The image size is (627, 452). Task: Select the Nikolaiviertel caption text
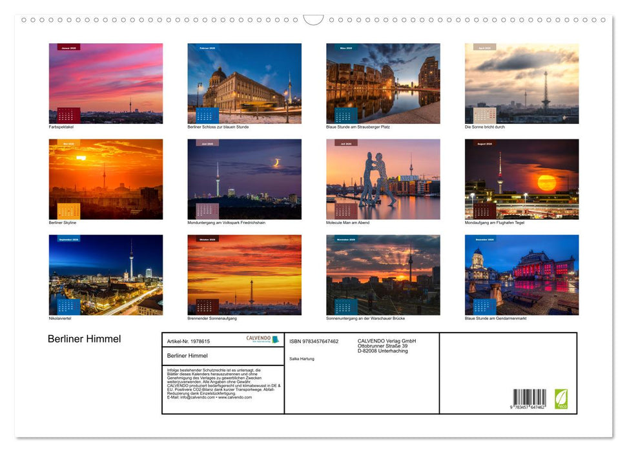(61, 318)
